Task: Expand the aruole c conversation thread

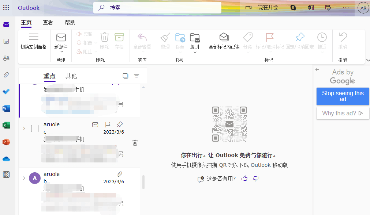Action: tap(24, 128)
